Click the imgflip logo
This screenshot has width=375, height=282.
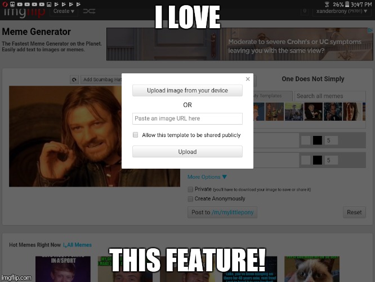pyautogui.click(x=24, y=12)
